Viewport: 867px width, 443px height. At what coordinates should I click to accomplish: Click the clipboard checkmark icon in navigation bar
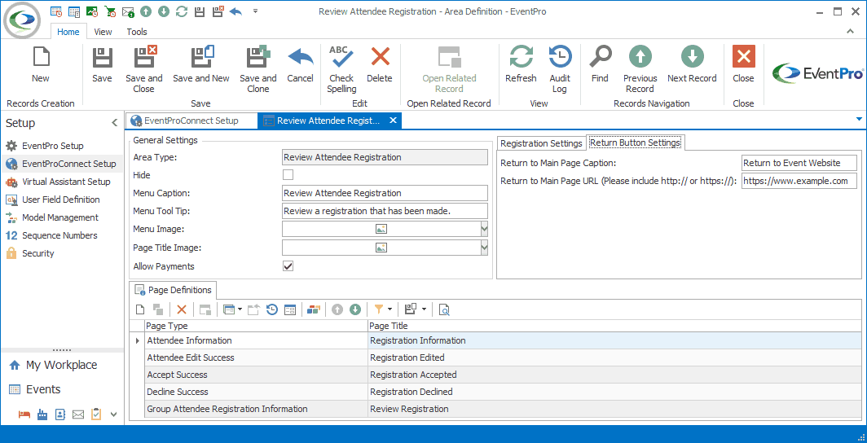95,414
